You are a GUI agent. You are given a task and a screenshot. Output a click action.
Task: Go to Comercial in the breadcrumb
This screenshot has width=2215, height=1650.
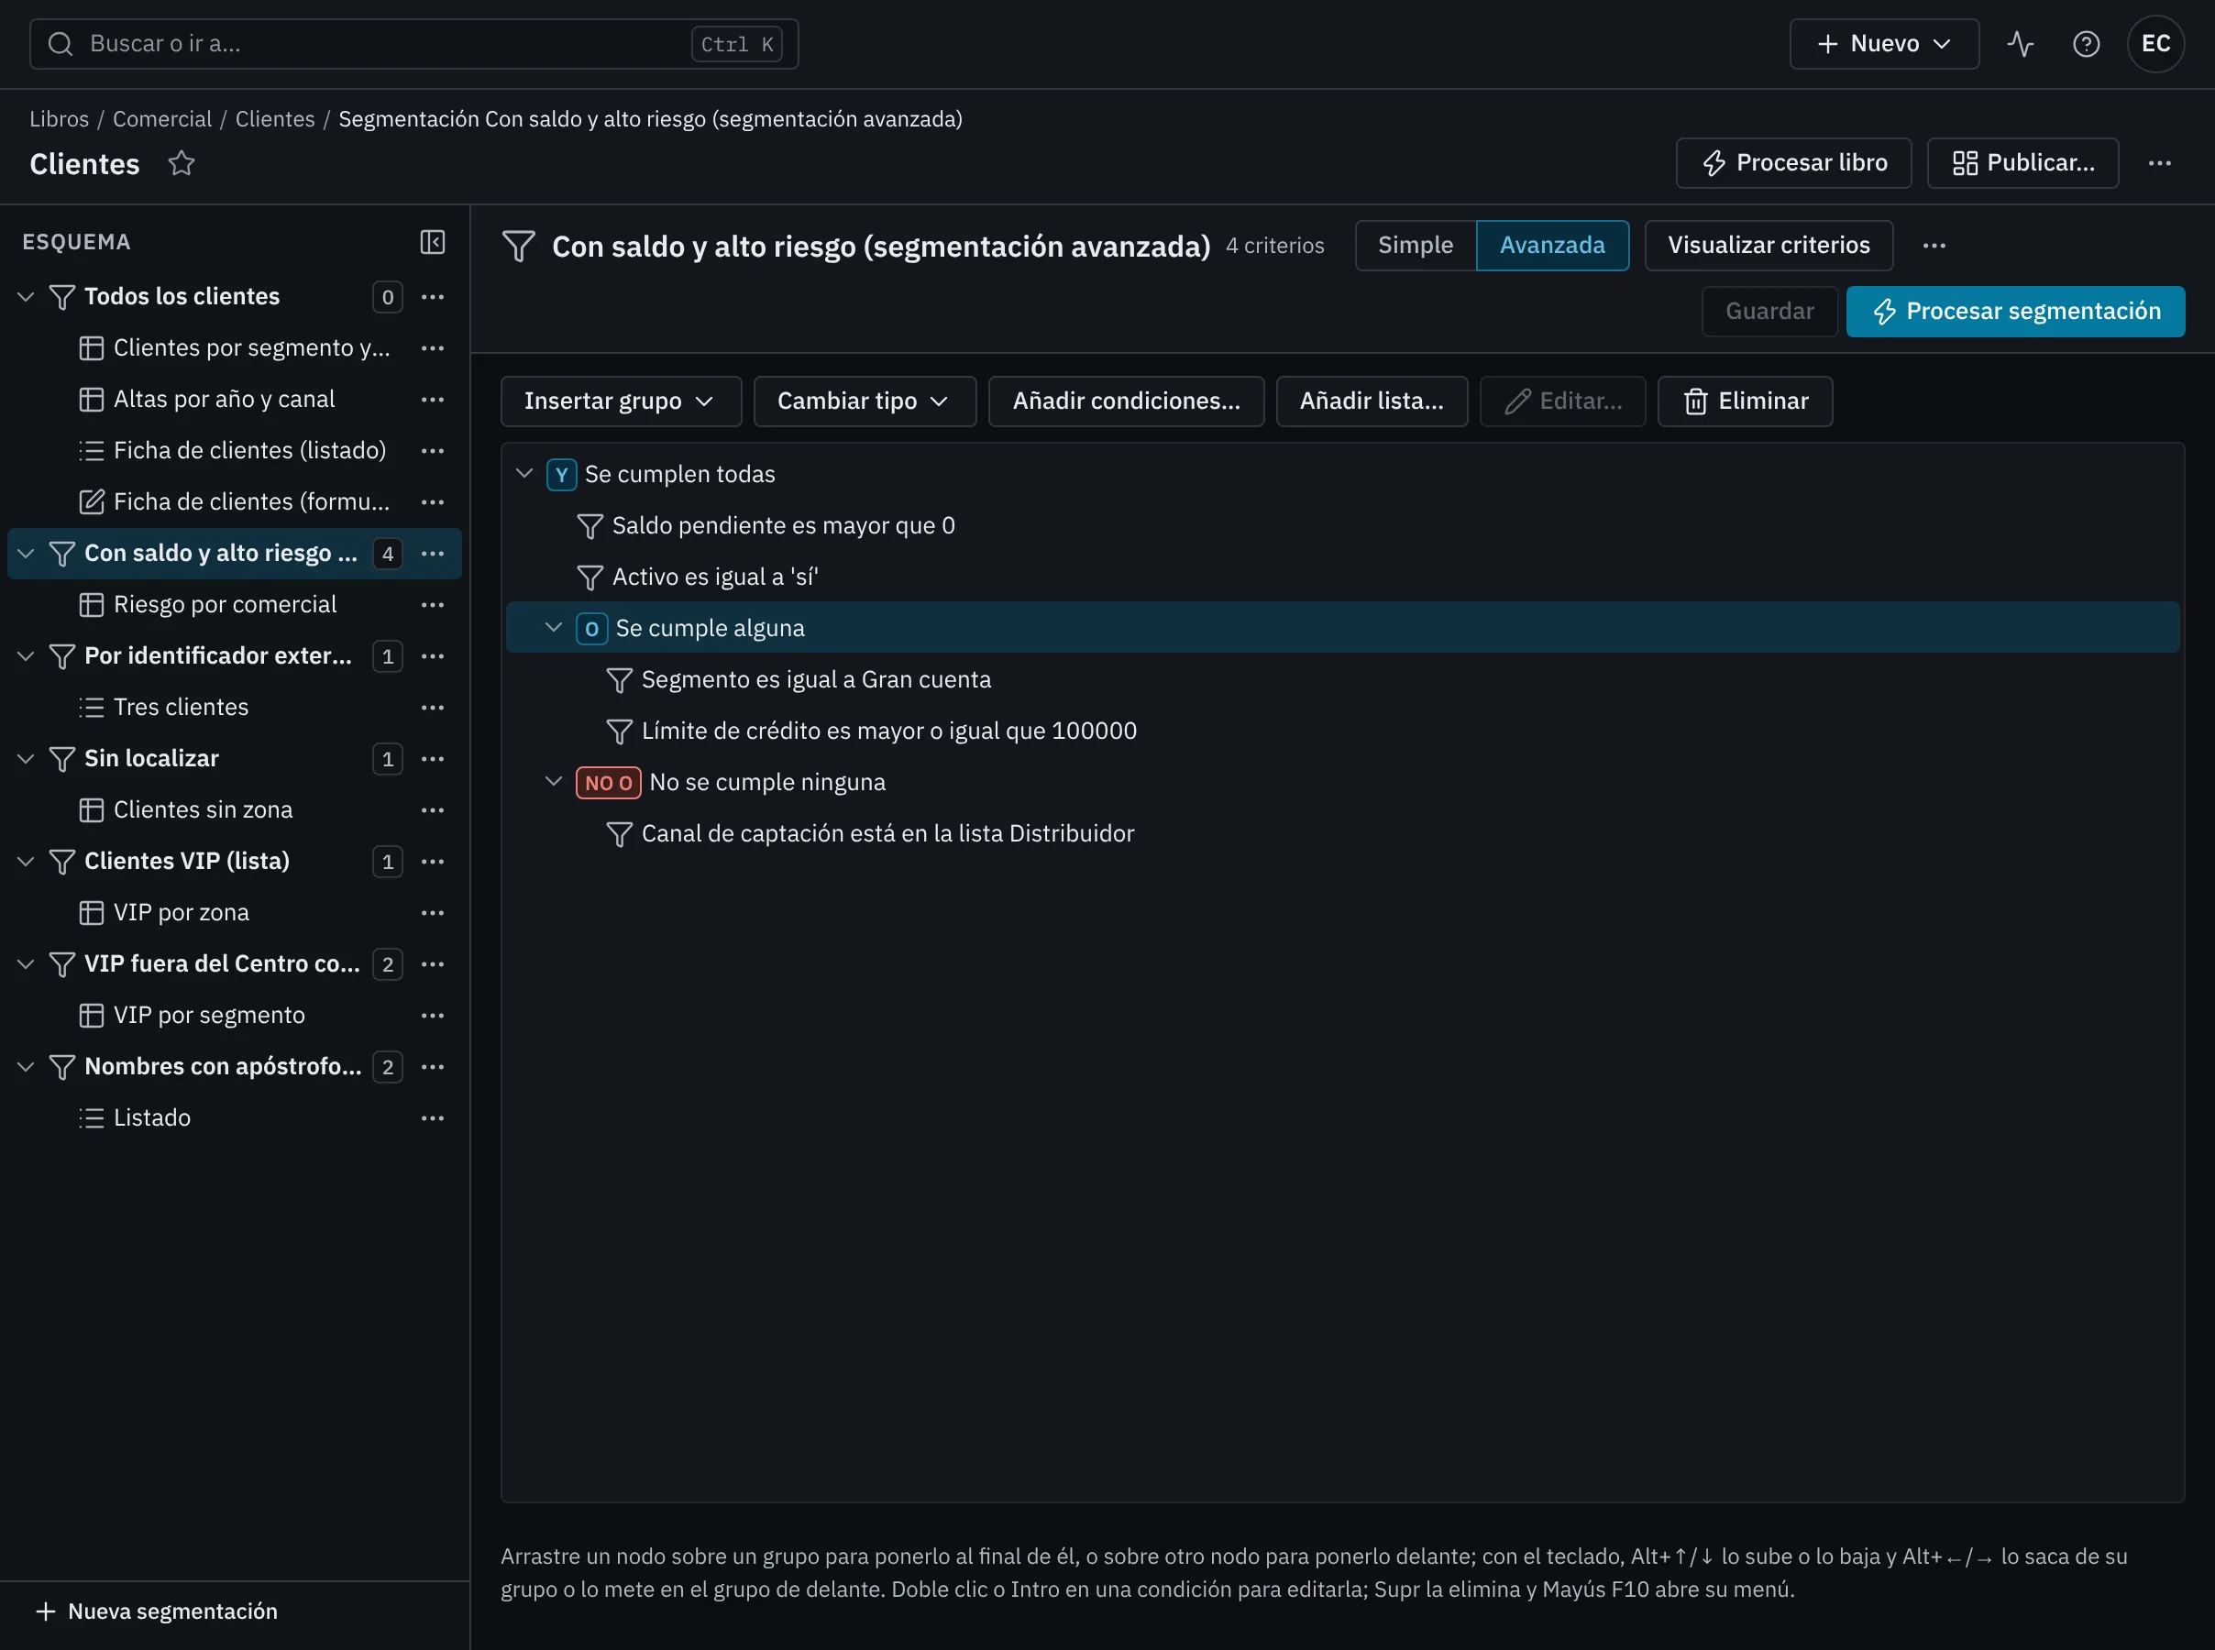point(161,119)
